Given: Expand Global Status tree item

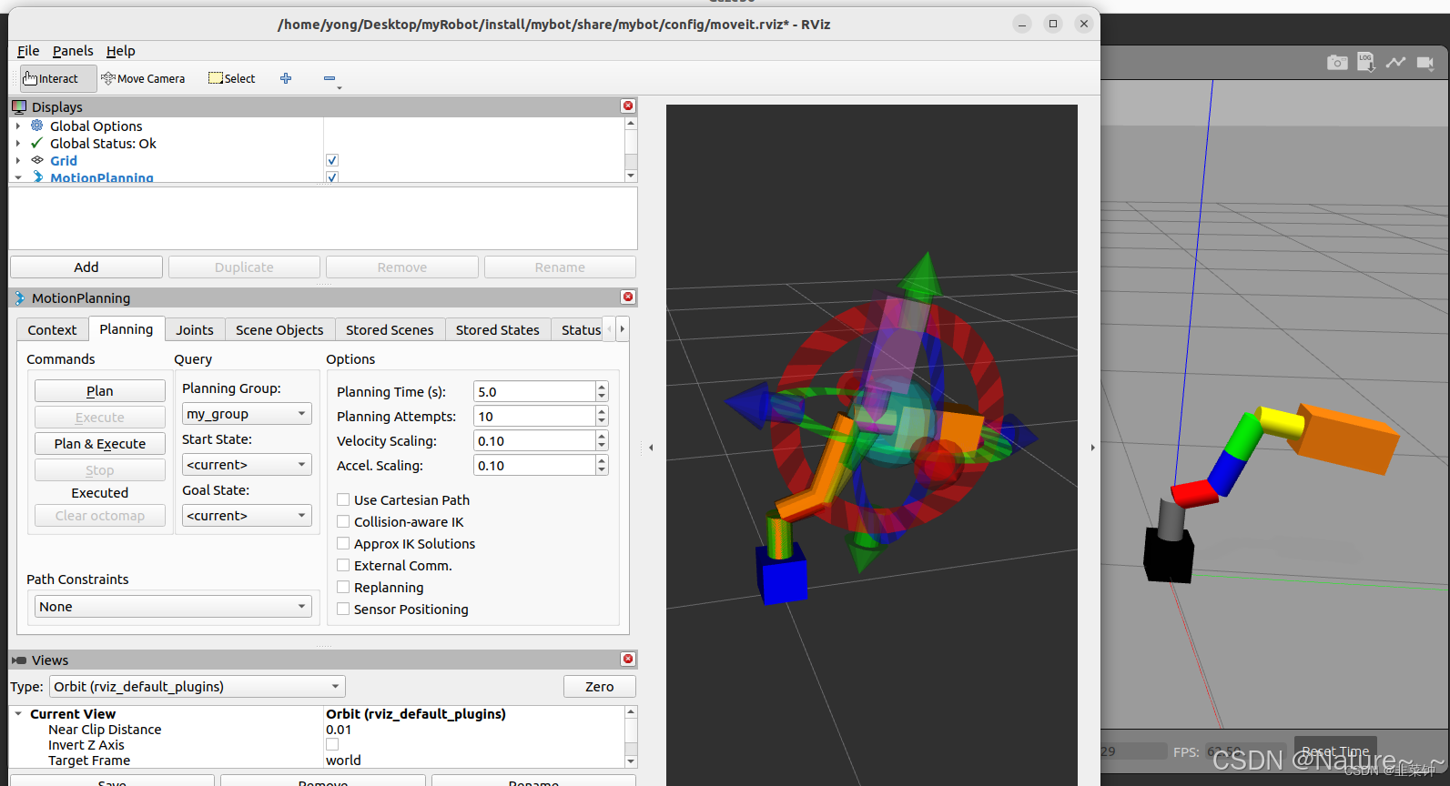Looking at the screenshot, I should click(18, 143).
